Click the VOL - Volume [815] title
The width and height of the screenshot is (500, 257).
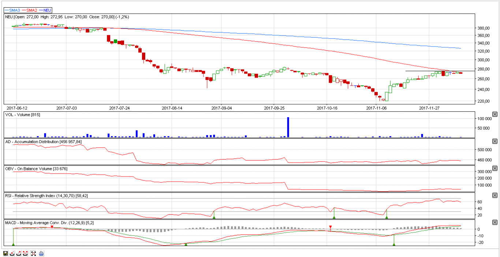point(22,115)
